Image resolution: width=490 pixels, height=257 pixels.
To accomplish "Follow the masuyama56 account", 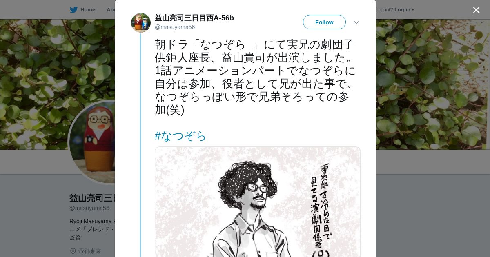I will (x=324, y=22).
